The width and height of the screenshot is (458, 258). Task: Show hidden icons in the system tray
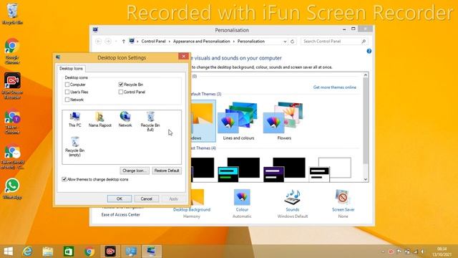coord(383,252)
